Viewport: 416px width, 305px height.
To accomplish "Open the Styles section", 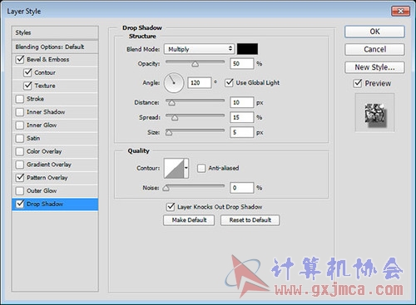I will [55, 32].
